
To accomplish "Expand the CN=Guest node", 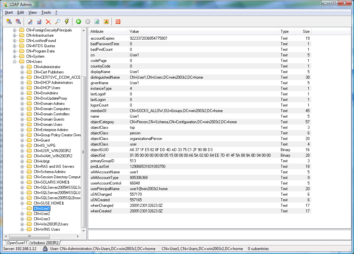I will [22, 140].
